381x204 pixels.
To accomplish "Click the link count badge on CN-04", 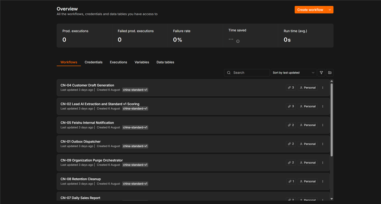I will pyautogui.click(x=291, y=88).
